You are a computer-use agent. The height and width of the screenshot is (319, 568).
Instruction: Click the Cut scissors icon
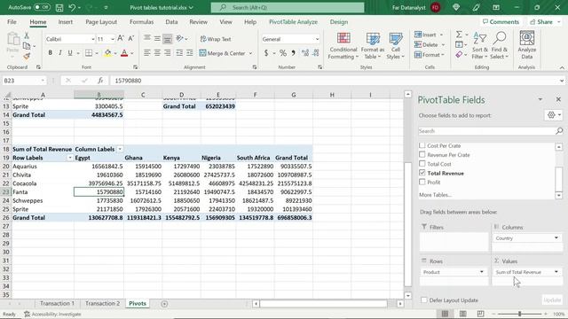point(27,35)
